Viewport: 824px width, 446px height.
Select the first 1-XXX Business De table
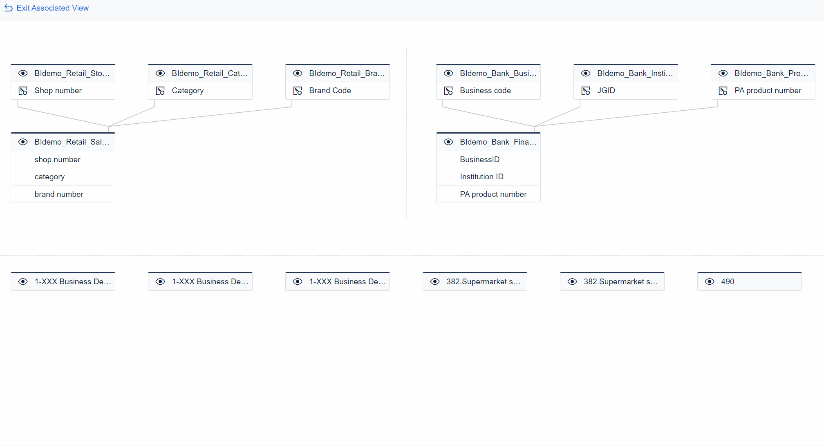click(x=73, y=281)
